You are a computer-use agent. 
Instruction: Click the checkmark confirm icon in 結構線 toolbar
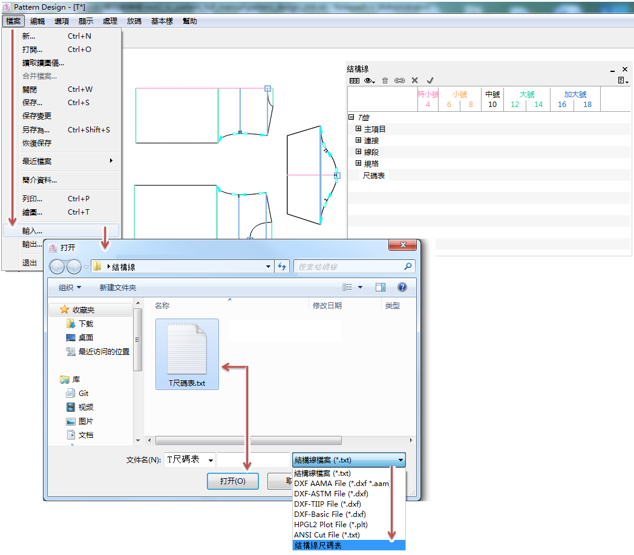[430, 80]
